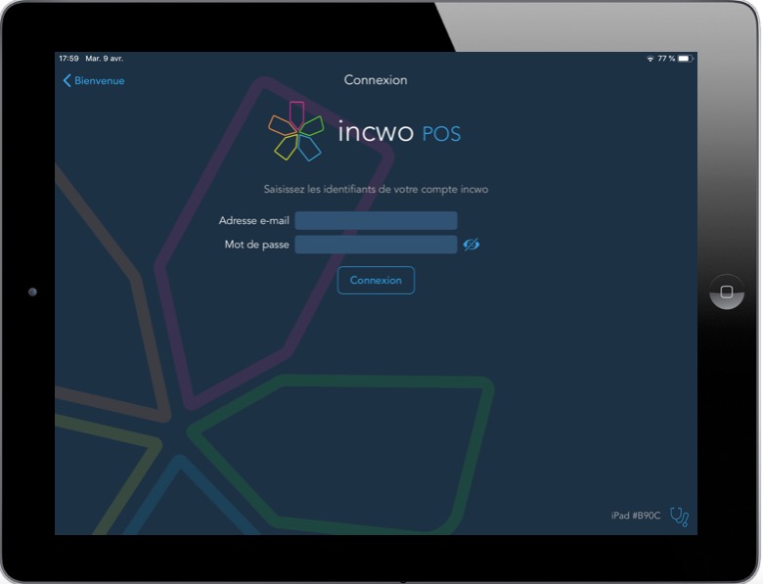Click the incwo flower logo
This screenshot has width=763, height=584.
(x=295, y=131)
